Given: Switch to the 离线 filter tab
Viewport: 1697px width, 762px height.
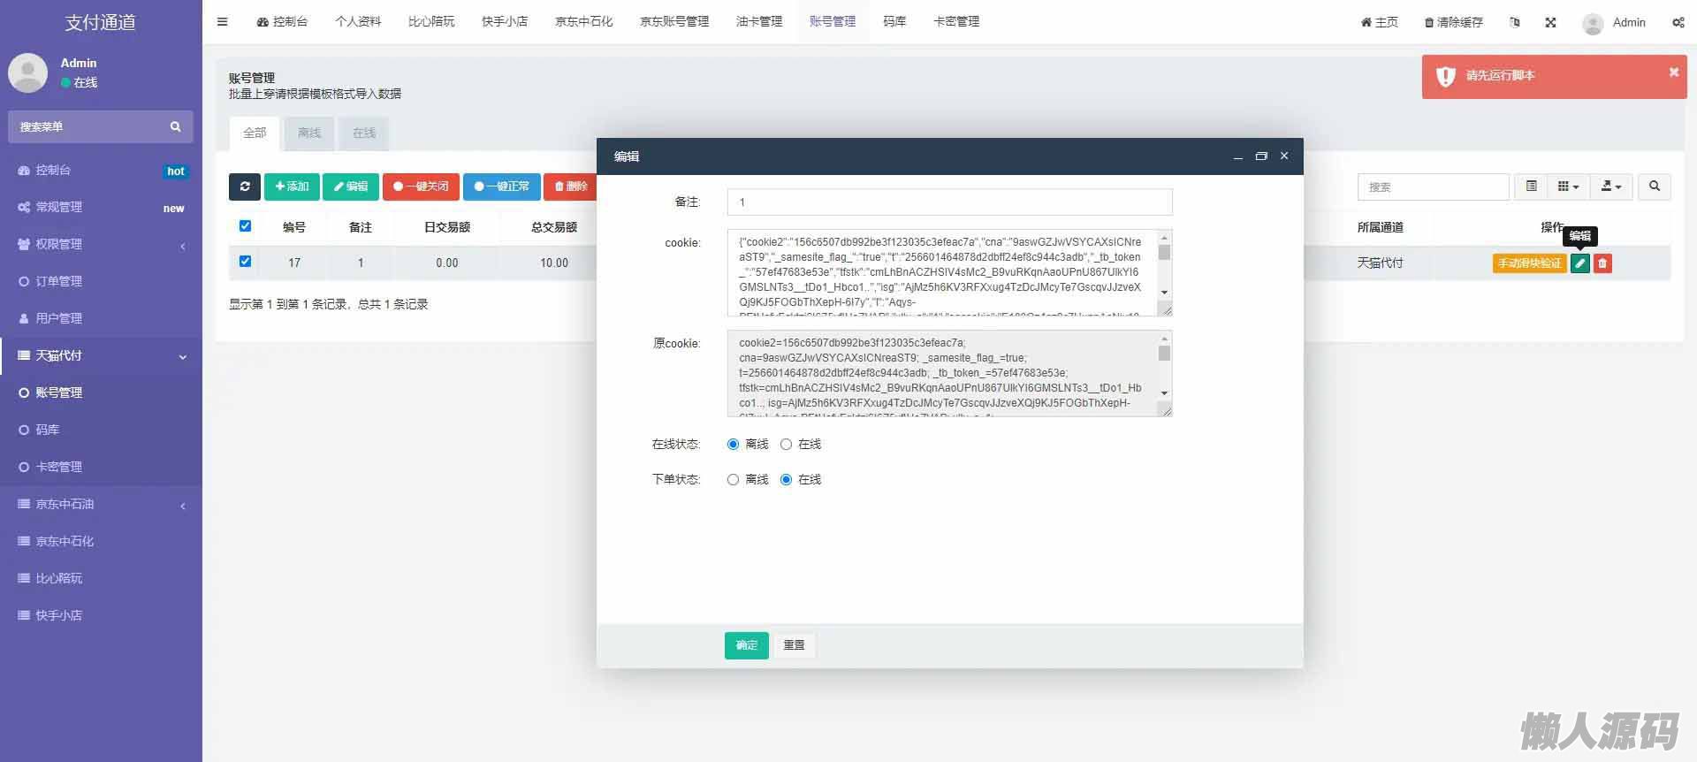Looking at the screenshot, I should pos(309,133).
